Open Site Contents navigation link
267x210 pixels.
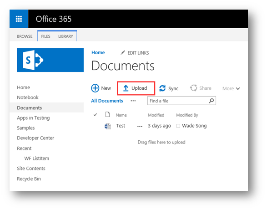(x=31, y=169)
